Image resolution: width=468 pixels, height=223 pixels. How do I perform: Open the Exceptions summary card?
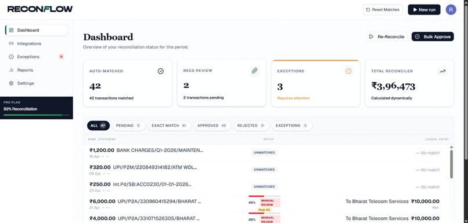tap(315, 83)
